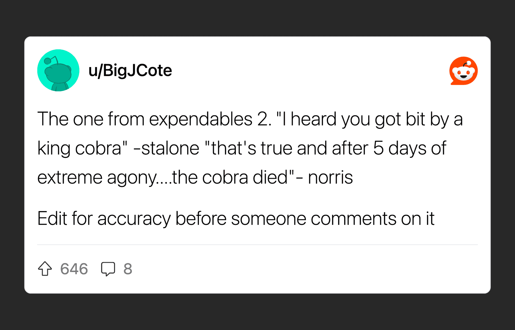The height and width of the screenshot is (330, 515).
Task: Click the 8 comments count
Action: pyautogui.click(x=128, y=269)
